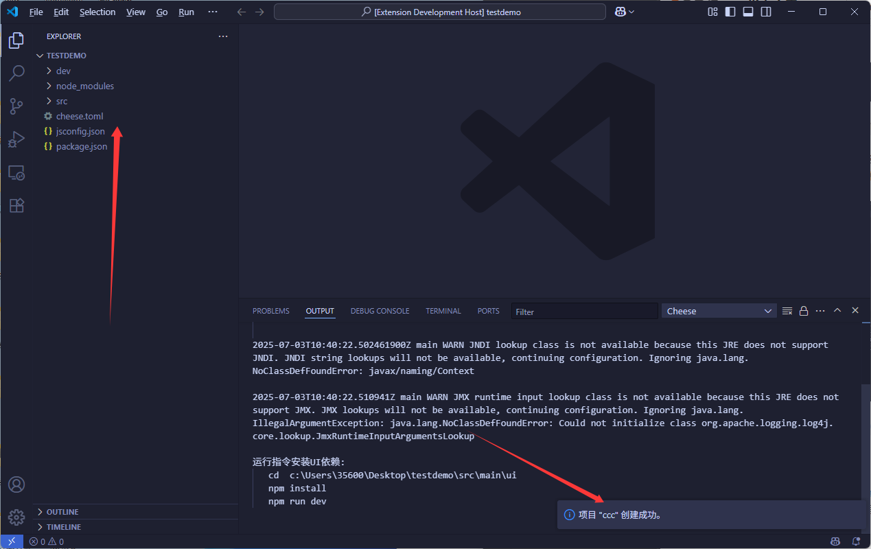Image resolution: width=871 pixels, height=549 pixels.
Task: Expand the src folder
Action: (x=135, y=101)
